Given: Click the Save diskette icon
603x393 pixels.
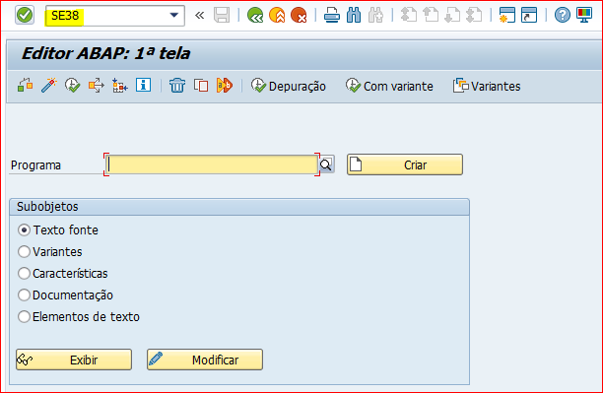Looking at the screenshot, I should click(x=222, y=16).
